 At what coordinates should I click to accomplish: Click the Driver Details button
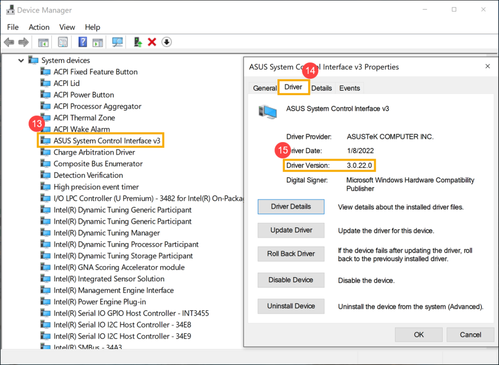(291, 206)
